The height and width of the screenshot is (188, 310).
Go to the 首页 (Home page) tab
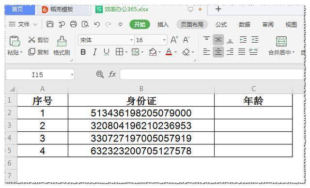19,9
